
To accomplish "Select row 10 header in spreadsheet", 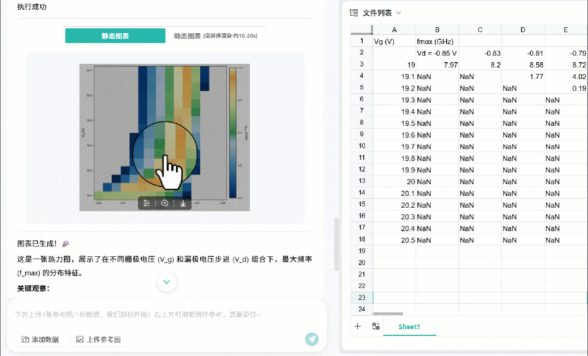I will 361,146.
